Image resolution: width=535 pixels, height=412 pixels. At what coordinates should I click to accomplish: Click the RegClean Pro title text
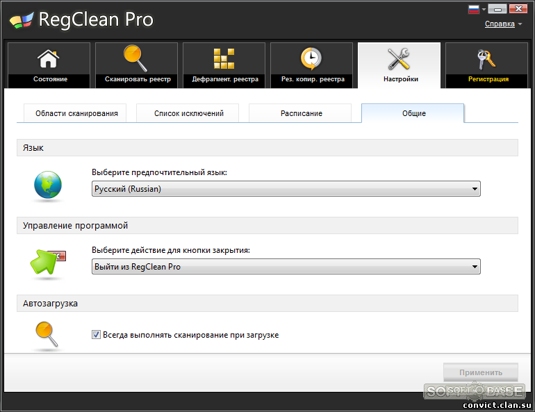pos(96,19)
